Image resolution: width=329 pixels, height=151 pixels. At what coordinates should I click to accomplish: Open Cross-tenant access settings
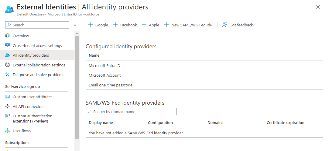pos(37,45)
